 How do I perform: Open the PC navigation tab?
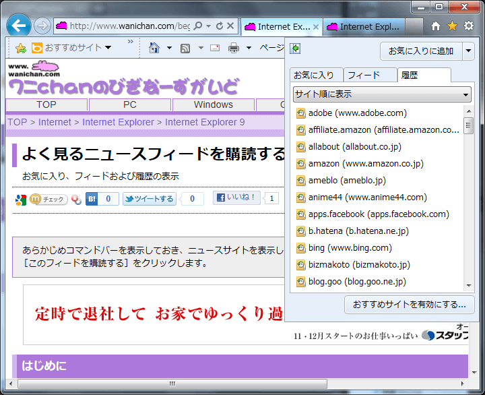130,104
